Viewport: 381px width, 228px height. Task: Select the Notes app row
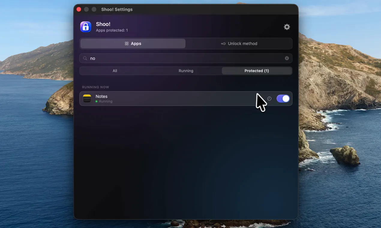(x=186, y=98)
